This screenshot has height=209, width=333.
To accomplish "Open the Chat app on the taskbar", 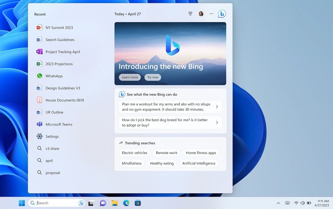I will 103,203.
